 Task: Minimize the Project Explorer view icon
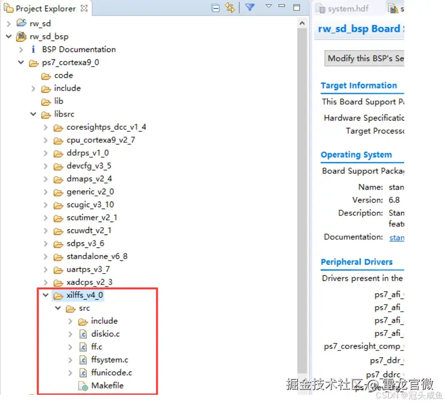281,7
